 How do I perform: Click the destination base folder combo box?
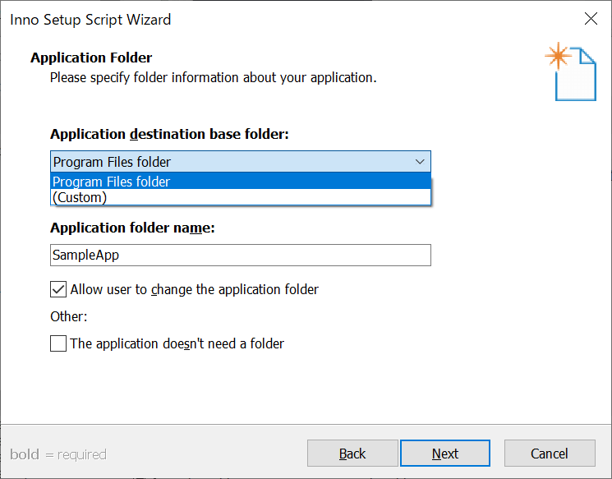coord(241,162)
